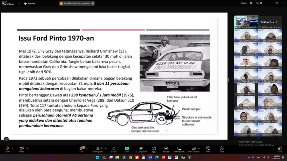Open the More menu in toolbar
287x161 pixels.
[x=222, y=148]
